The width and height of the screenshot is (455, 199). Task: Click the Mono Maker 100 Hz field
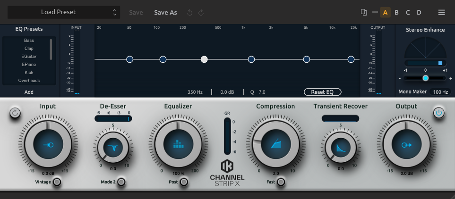click(x=440, y=92)
